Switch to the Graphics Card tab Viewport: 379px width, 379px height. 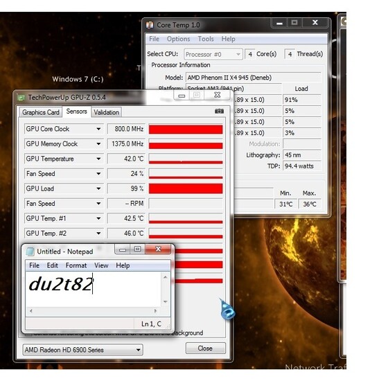click(41, 112)
